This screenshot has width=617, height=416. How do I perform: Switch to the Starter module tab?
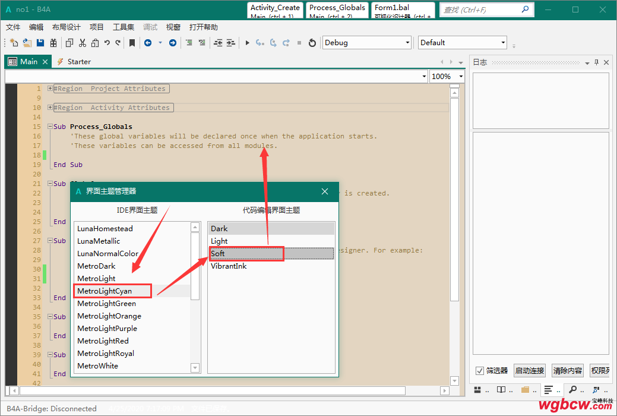pyautogui.click(x=74, y=61)
